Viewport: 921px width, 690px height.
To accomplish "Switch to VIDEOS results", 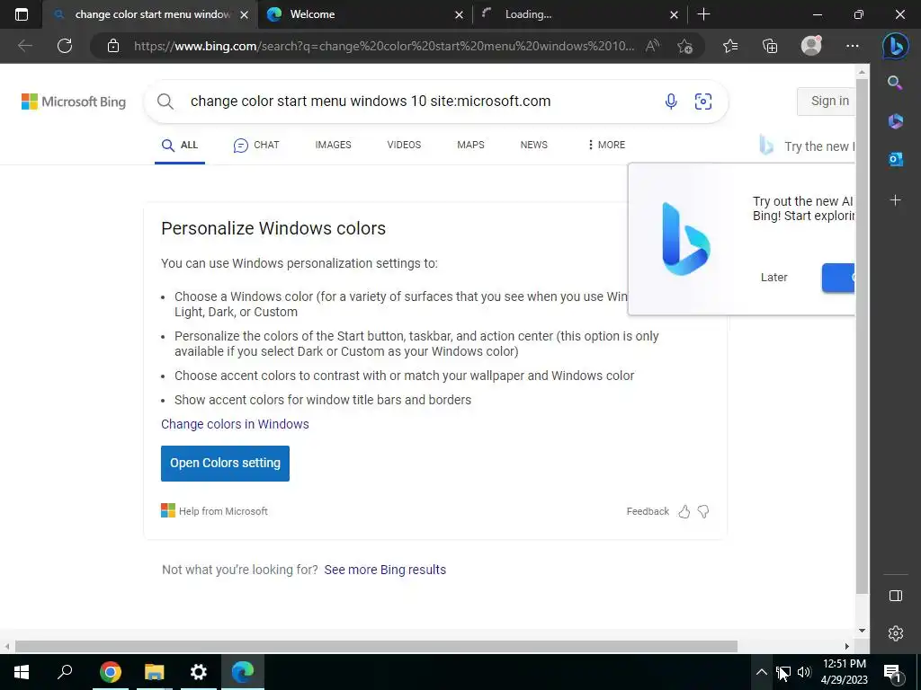I will point(404,145).
